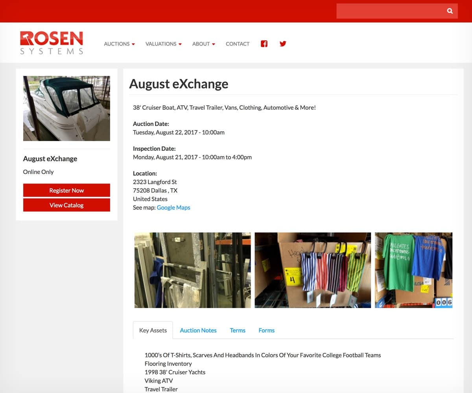Click the View Catalog button
This screenshot has width=472, height=393.
click(x=66, y=205)
